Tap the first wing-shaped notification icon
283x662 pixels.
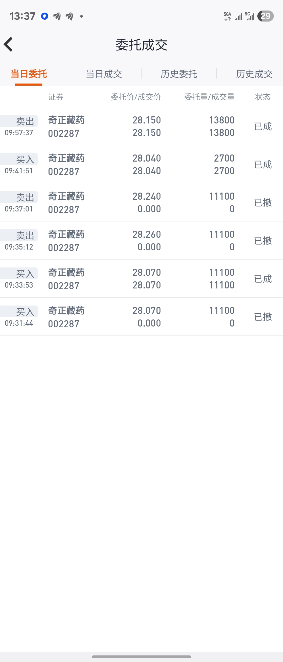click(x=57, y=16)
